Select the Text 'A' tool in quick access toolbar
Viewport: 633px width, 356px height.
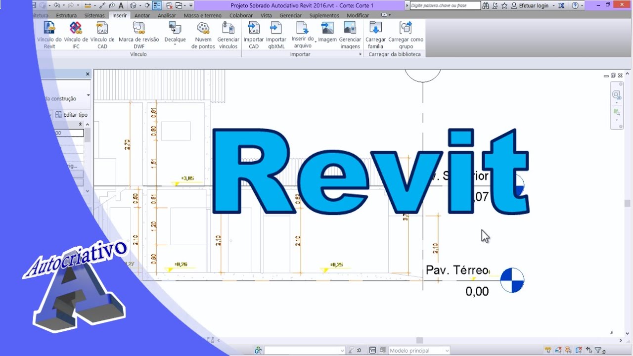tap(121, 6)
